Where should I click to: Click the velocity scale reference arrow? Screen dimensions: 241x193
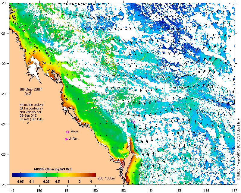[x=27, y=123]
